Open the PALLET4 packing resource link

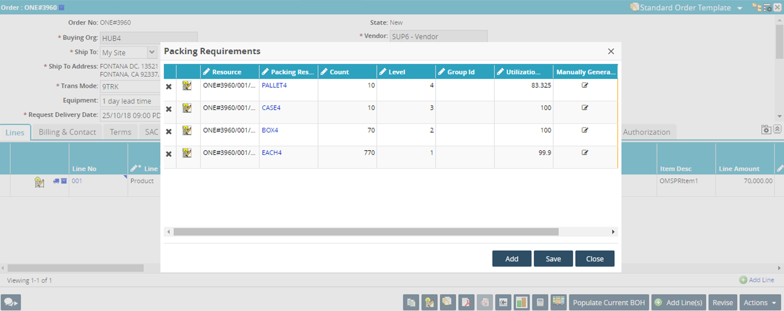click(274, 85)
